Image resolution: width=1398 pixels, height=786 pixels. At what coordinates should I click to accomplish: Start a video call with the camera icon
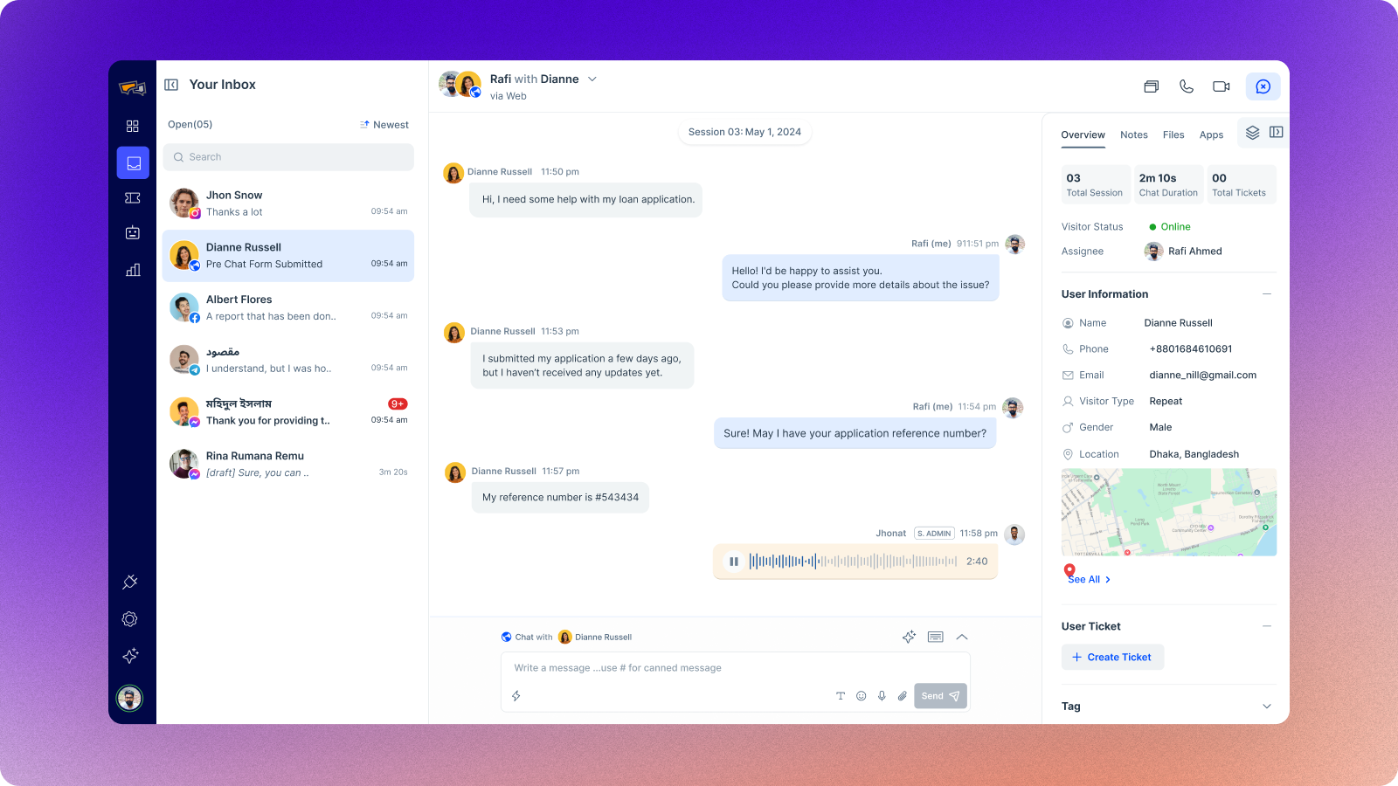[1222, 86]
